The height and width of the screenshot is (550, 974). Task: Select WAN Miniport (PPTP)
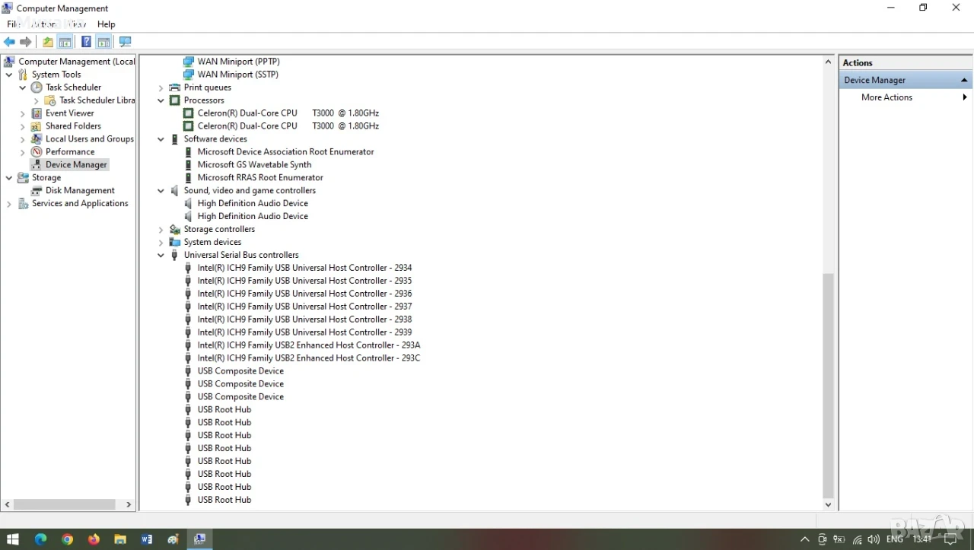238,62
